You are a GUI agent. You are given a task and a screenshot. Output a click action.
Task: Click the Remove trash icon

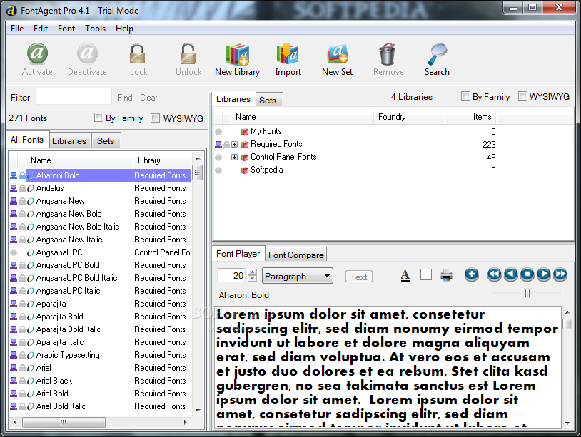(388, 54)
